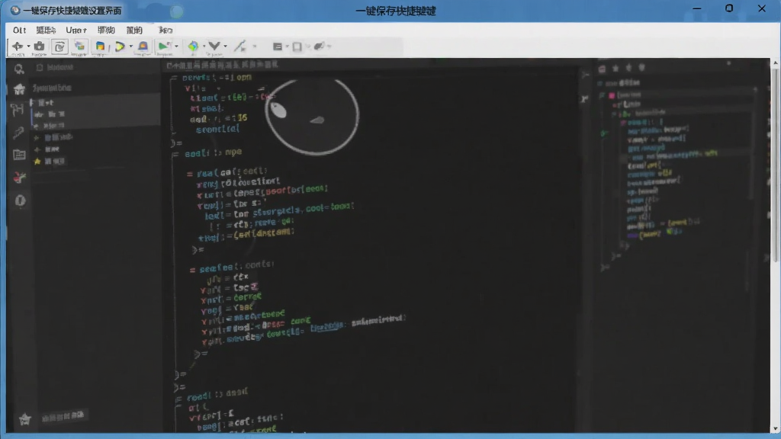Click the blue and yellow square toolbar icon
The image size is (781, 439).
(x=100, y=46)
